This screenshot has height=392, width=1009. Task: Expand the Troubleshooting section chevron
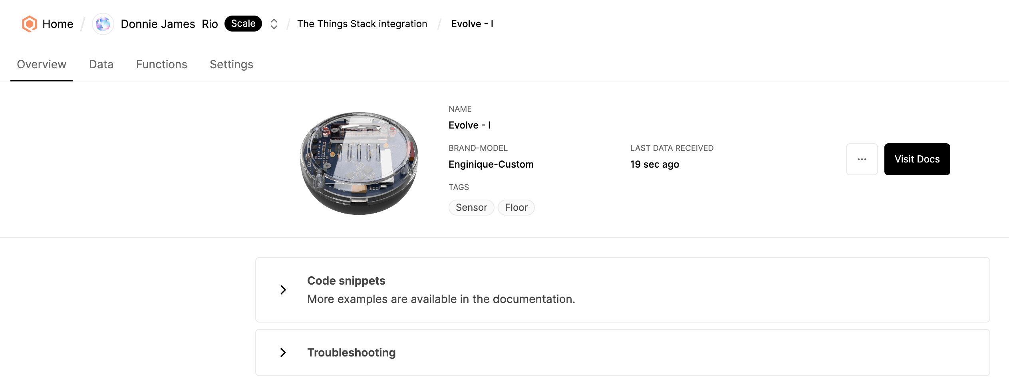[283, 352]
